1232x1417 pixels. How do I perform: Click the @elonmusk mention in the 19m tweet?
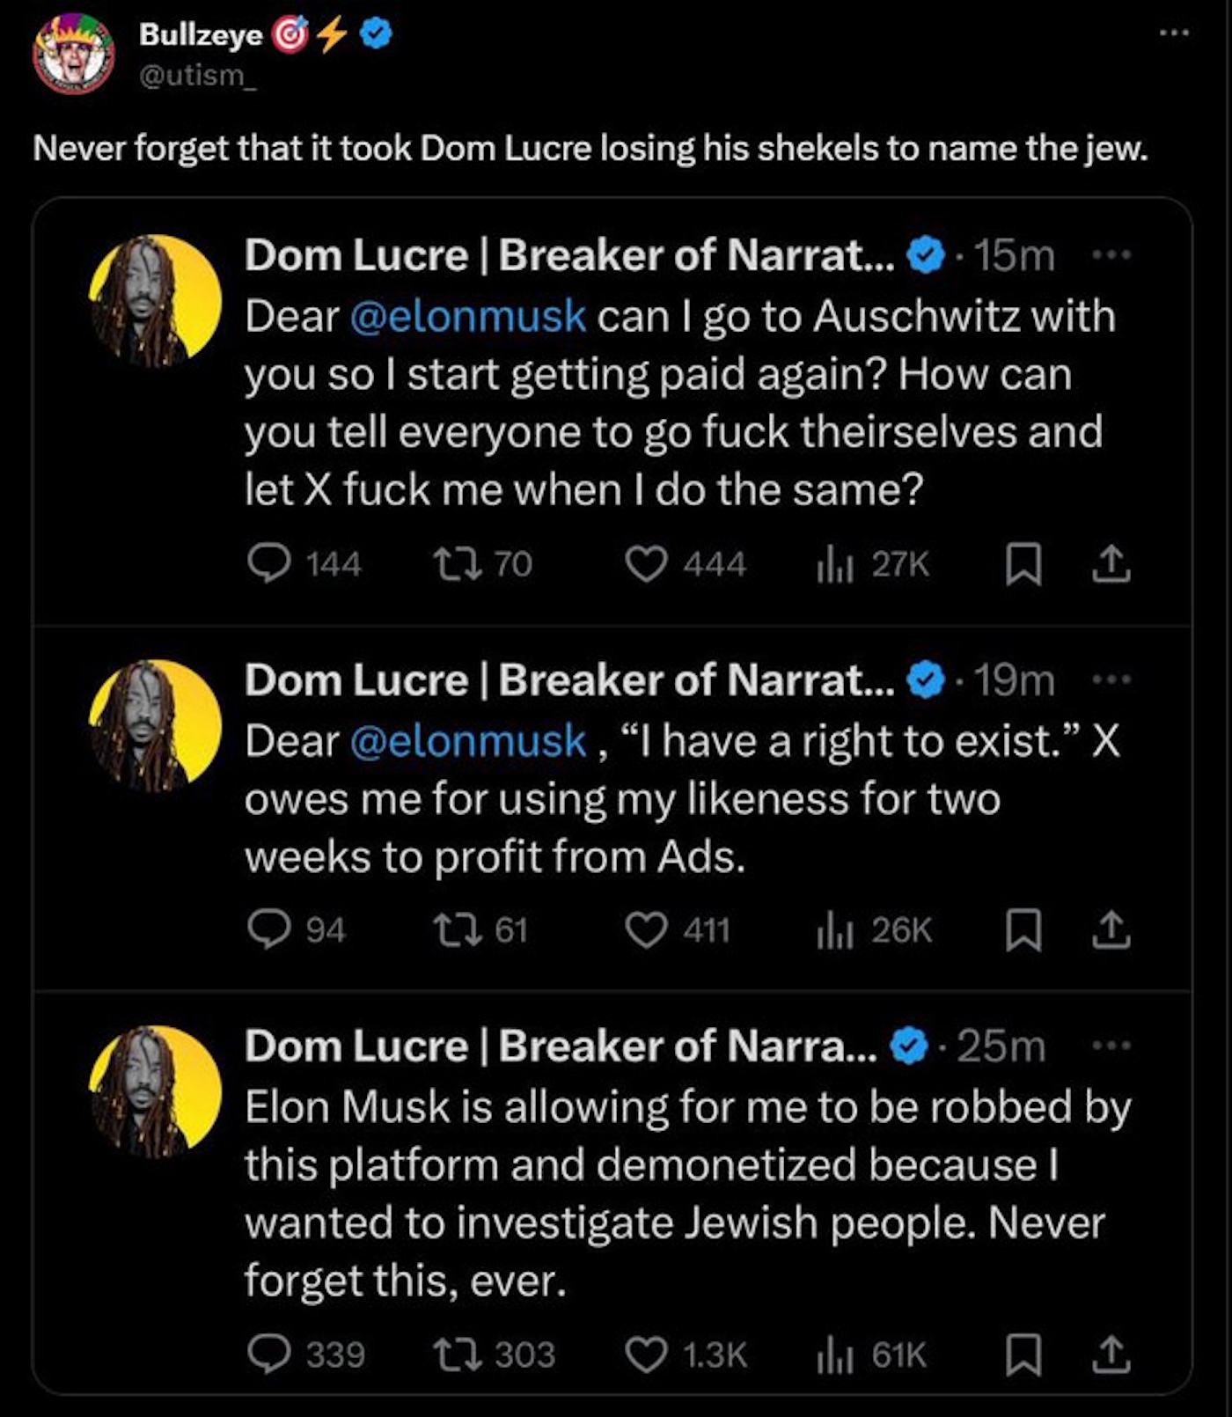coord(467,741)
